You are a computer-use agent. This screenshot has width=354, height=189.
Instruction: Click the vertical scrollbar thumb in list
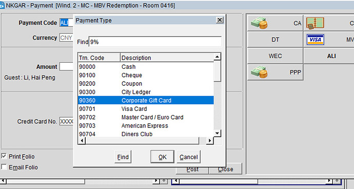[x=217, y=71]
